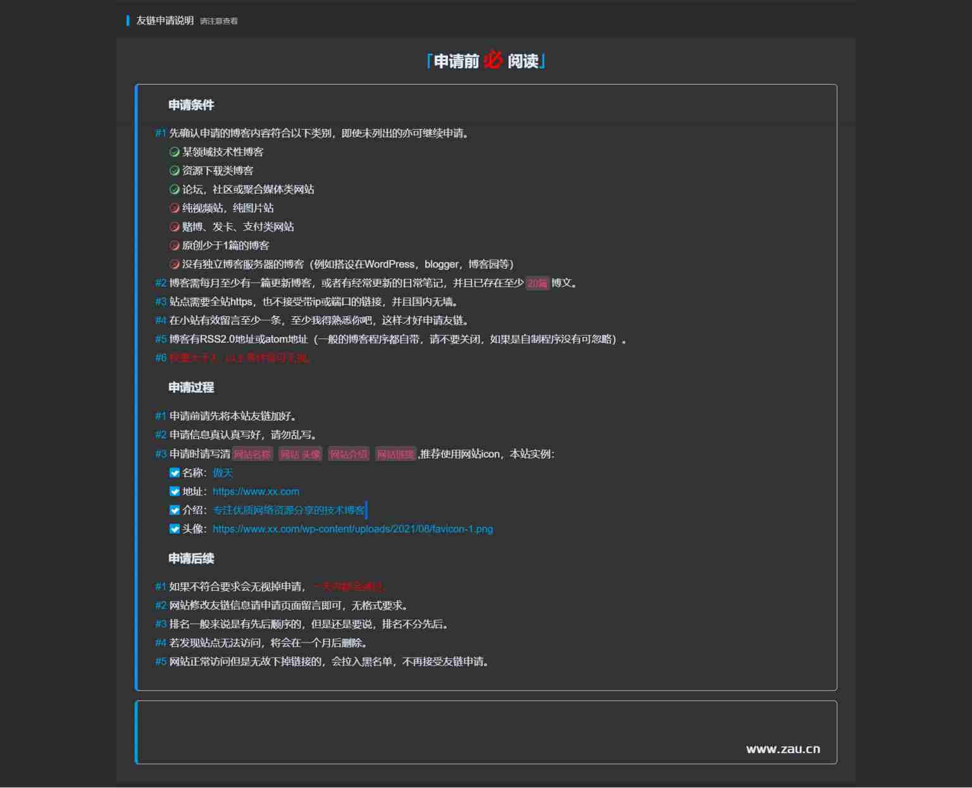Open the 傲天 site name link
Image resolution: width=972 pixels, height=788 pixels.
223,473
